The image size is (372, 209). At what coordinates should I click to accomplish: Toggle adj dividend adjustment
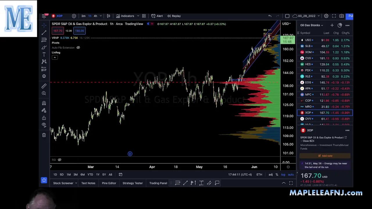[271, 174]
